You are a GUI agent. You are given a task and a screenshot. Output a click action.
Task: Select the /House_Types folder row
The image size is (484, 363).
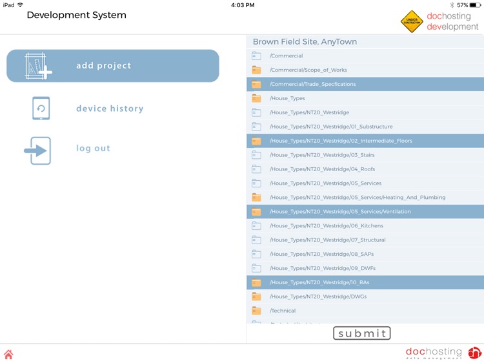pyautogui.click(x=365, y=99)
